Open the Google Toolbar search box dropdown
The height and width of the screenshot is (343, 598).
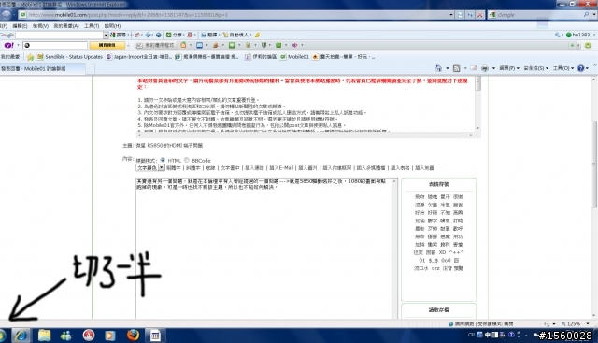pyautogui.click(x=106, y=36)
